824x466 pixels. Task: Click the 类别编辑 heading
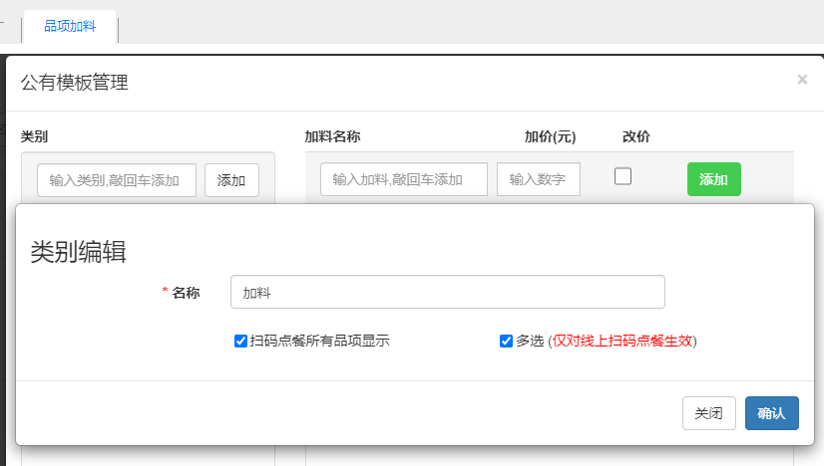tap(78, 251)
